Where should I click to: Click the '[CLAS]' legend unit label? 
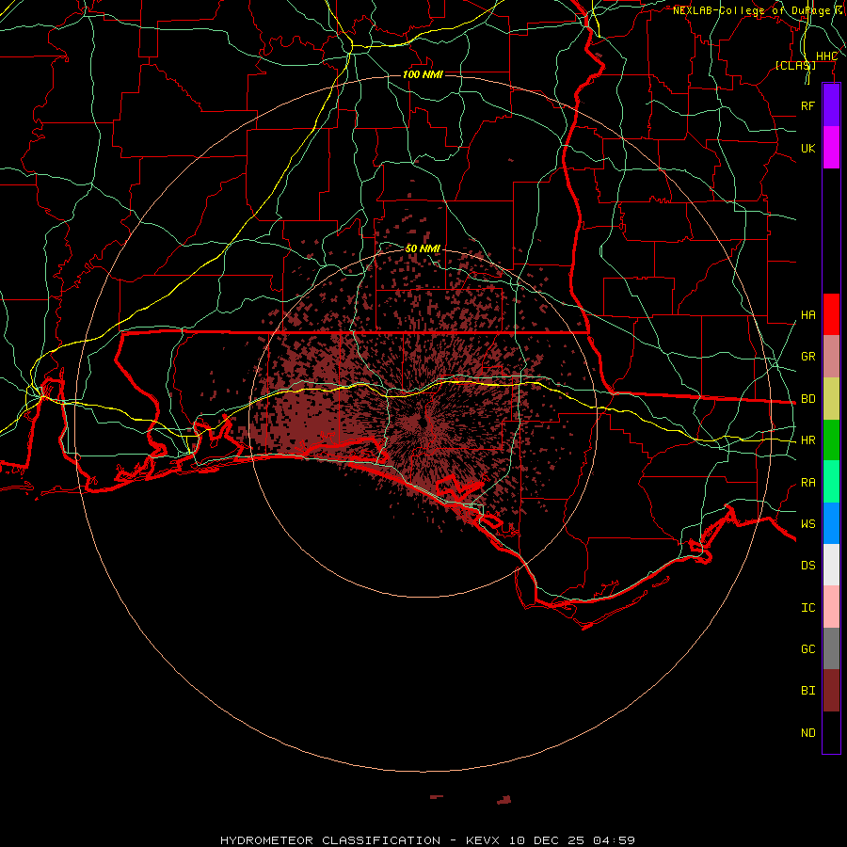(x=795, y=65)
